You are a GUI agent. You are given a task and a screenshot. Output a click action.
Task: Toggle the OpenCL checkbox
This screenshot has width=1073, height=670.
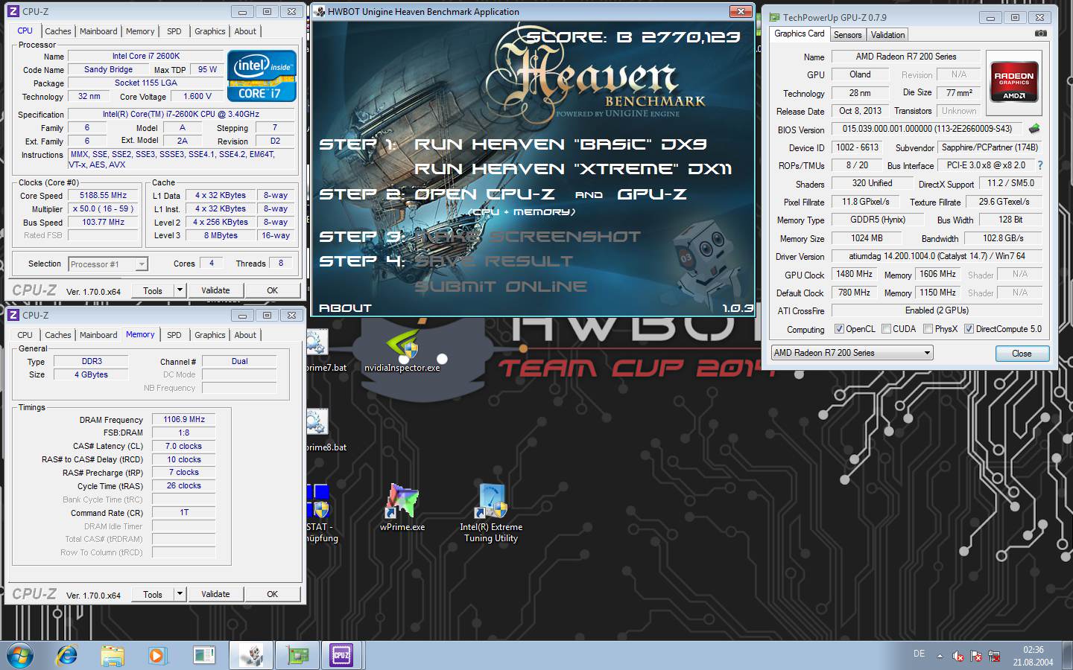click(839, 328)
